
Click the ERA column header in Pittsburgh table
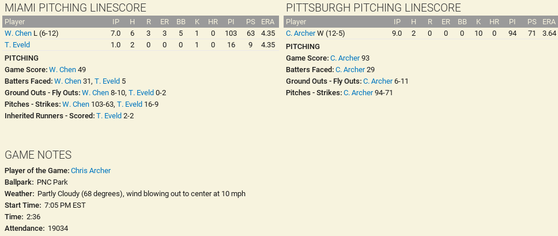[549, 21]
